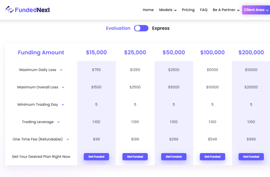Viewport: 270px width, 177px height.
Task: Click the $10000 value under $200,000 Maximum Daily Loss
Action: [251, 70]
